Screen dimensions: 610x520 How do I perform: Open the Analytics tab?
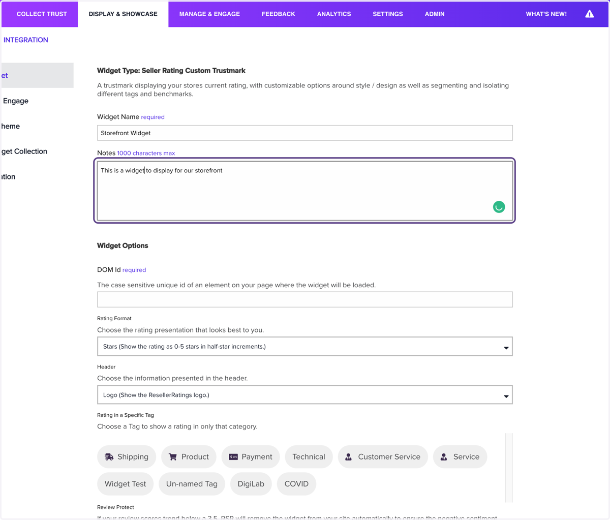point(334,14)
